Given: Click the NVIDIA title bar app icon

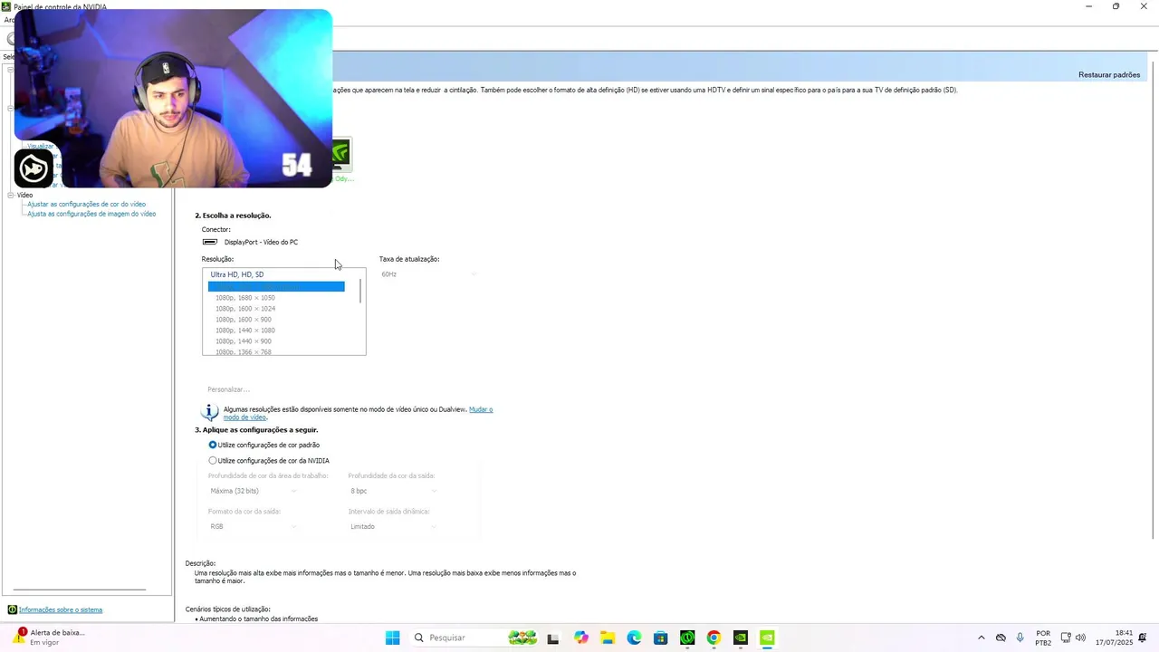Looking at the screenshot, I should pos(6,6).
